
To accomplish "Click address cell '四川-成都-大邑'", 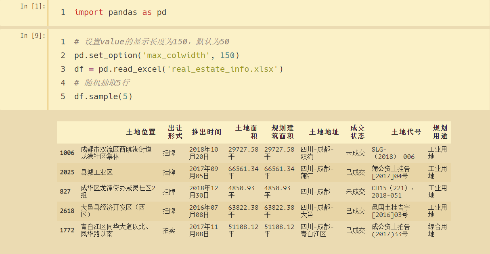I will tap(317, 211).
